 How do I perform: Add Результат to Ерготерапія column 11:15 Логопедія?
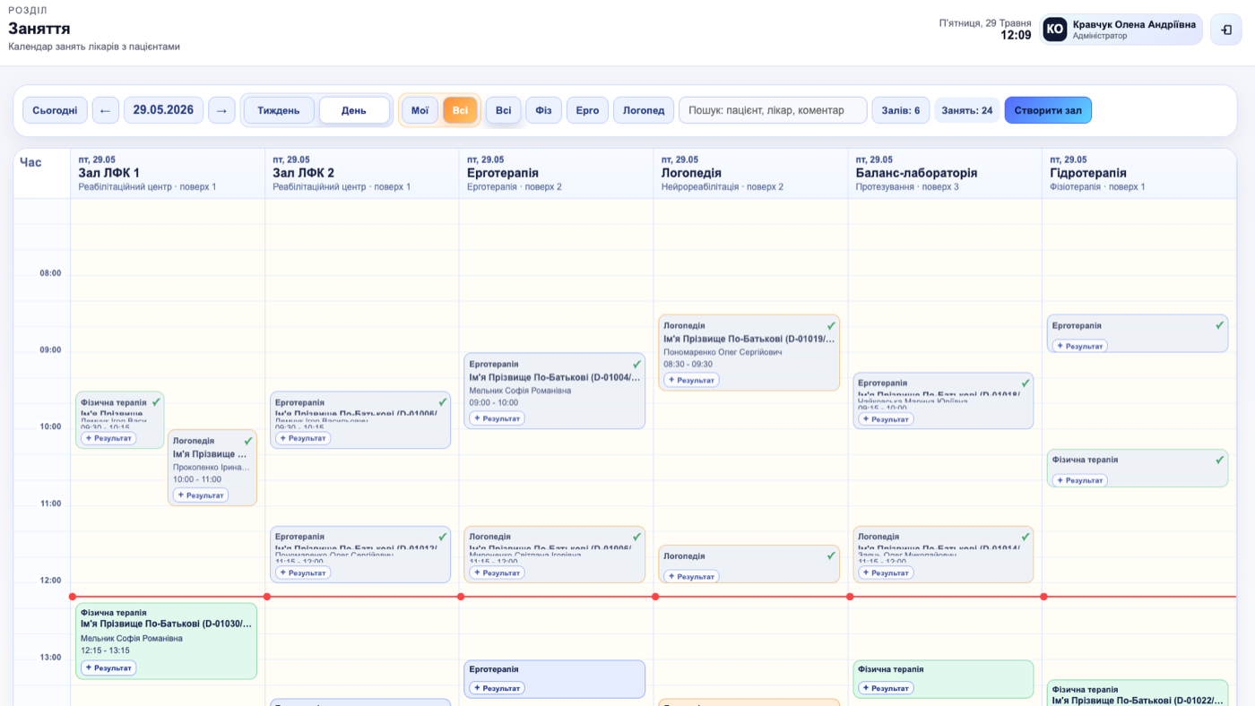[497, 573]
